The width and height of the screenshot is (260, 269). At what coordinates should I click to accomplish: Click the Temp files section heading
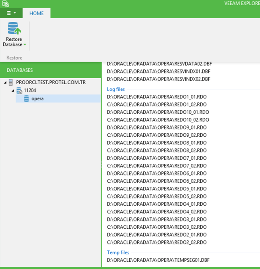point(118,252)
